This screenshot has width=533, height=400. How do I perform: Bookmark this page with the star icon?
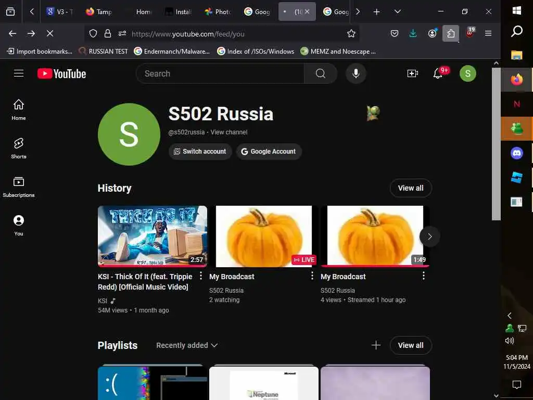pos(351,33)
